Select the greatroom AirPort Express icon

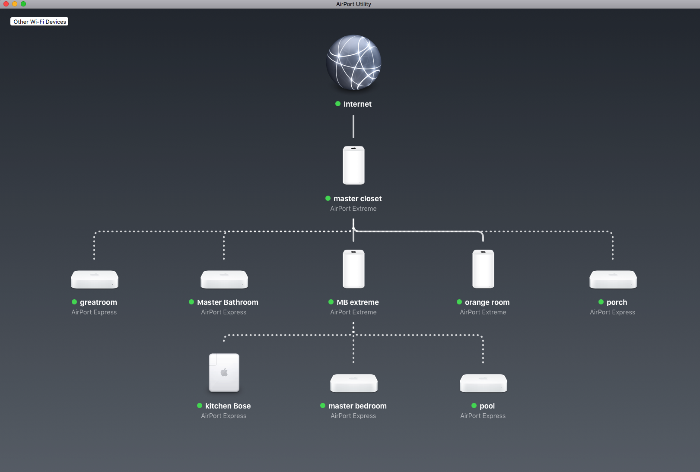[95, 279]
